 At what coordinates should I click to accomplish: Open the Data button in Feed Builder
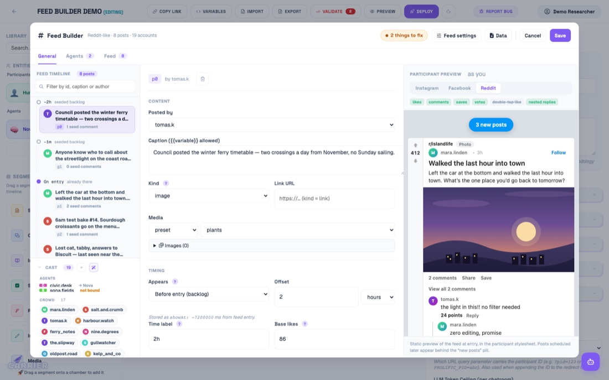coord(498,35)
